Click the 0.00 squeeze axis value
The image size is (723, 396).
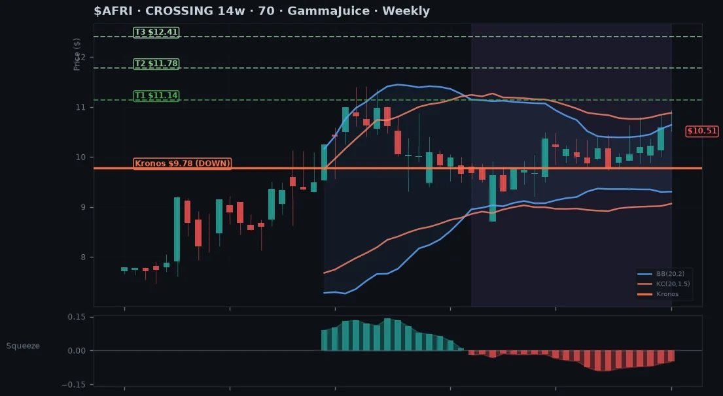tap(77, 351)
